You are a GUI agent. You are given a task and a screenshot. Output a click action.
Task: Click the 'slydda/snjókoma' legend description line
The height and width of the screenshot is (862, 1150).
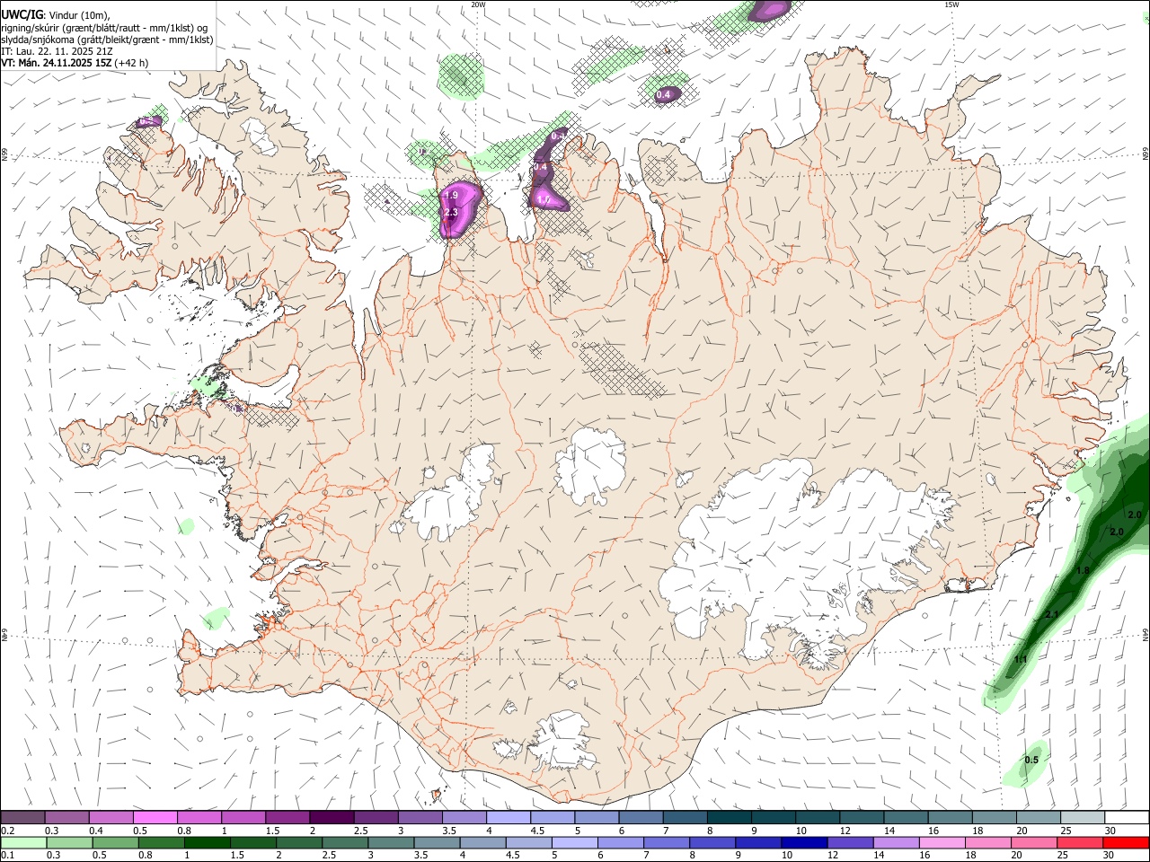107,40
